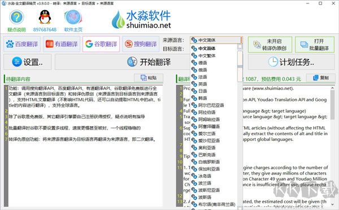Click the language list scrollbar thumb
The height and width of the screenshot is (210, 339).
point(240,66)
